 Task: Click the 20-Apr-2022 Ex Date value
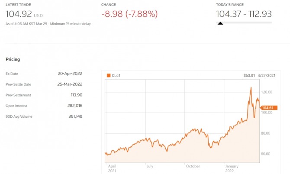point(70,74)
